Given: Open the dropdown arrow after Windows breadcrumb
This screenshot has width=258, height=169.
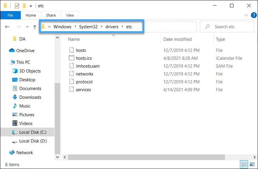Looking at the screenshot, I should (x=75, y=27).
